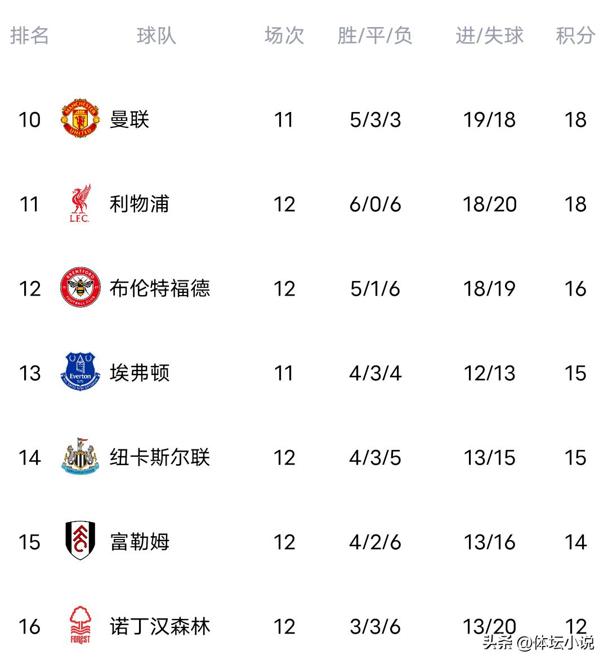Click the Nottingham Forest tree logo
The image size is (608, 664).
pos(80,625)
